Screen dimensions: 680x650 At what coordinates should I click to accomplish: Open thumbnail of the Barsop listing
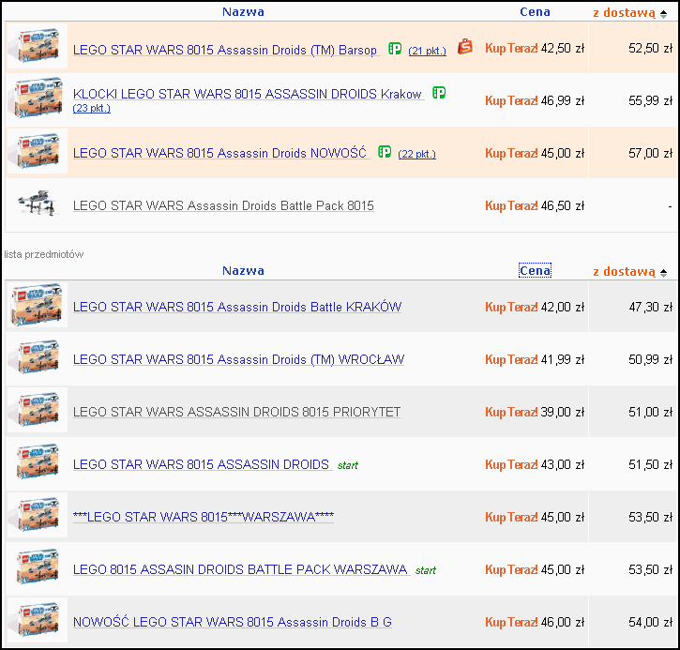[x=38, y=46]
